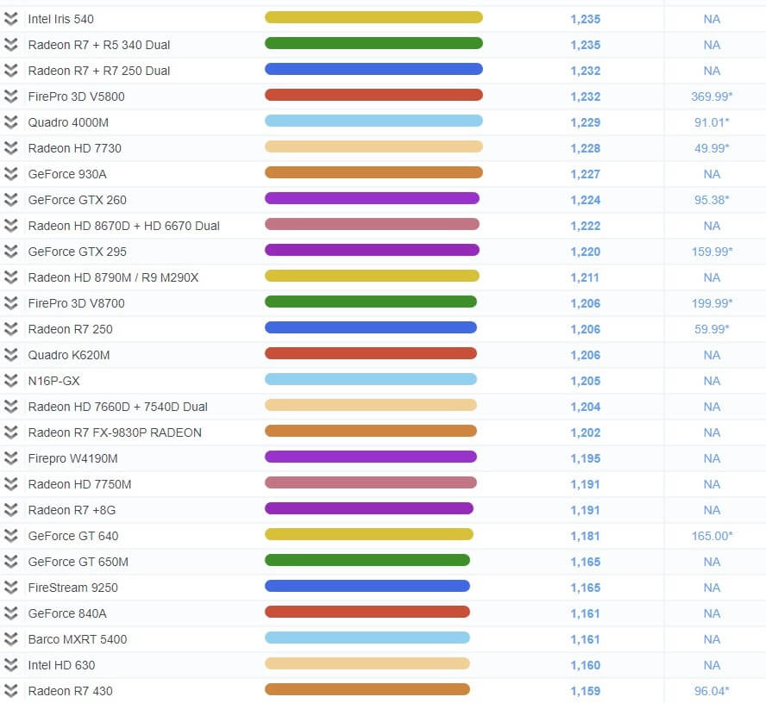Viewport: 766px width, 703px height.
Task: Click chevron icon next to Radeon HD 8790M / R9 M290X
Action: point(10,277)
